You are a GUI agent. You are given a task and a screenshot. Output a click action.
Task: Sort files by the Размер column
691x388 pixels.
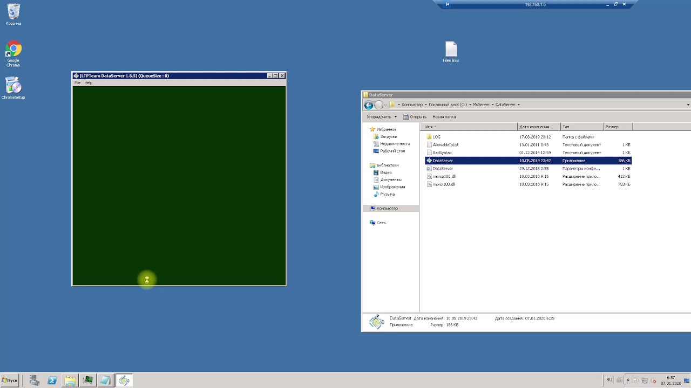point(618,127)
